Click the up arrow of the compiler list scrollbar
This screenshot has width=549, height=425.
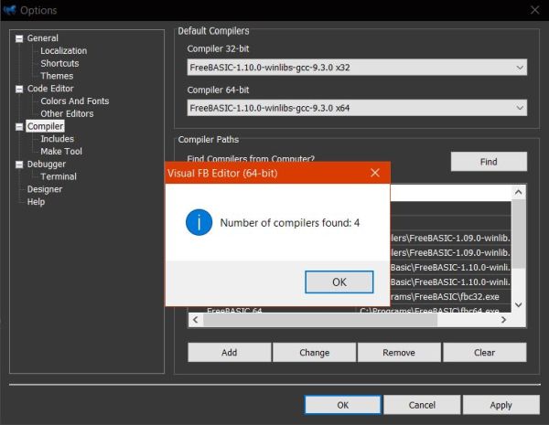click(519, 192)
